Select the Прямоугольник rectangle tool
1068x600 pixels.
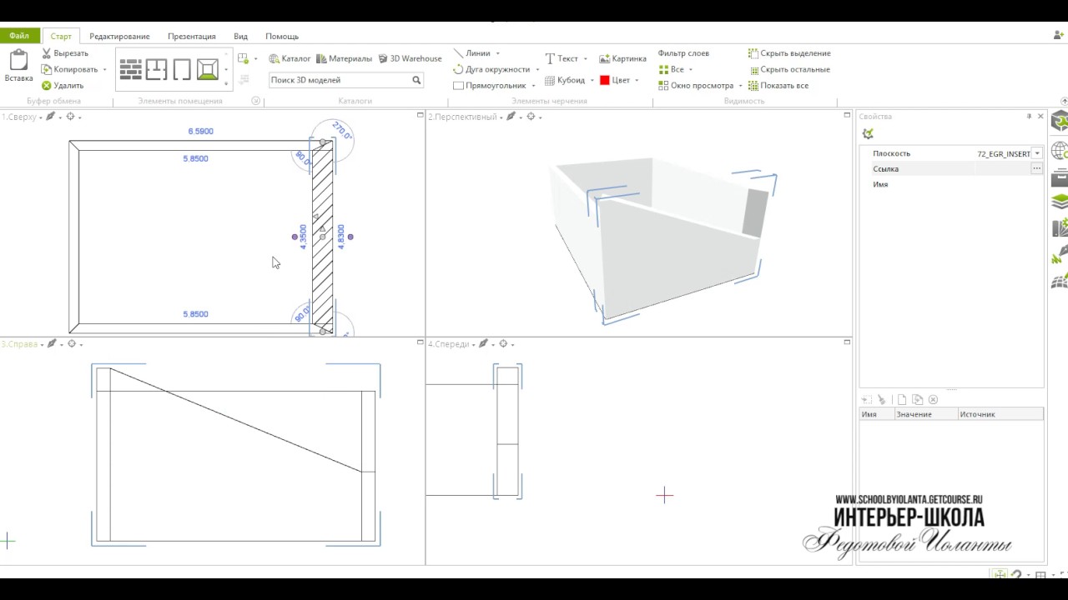[489, 85]
